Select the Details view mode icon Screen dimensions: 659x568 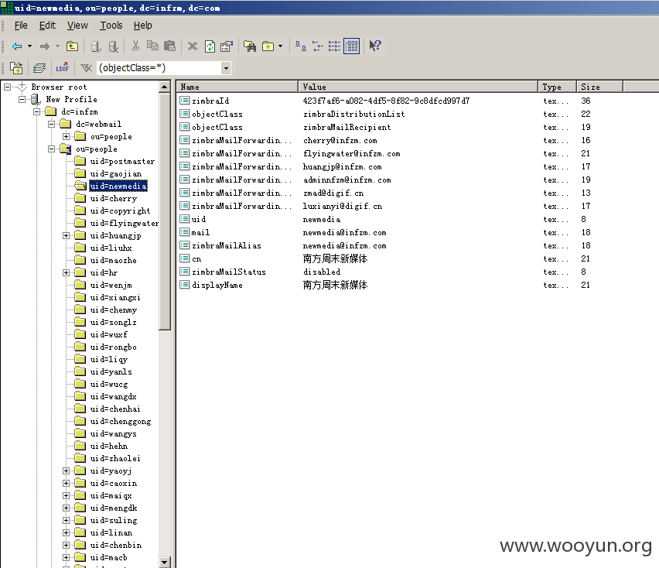coord(351,46)
